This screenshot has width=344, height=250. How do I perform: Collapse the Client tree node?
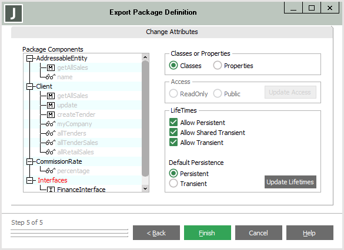pyautogui.click(x=29, y=86)
